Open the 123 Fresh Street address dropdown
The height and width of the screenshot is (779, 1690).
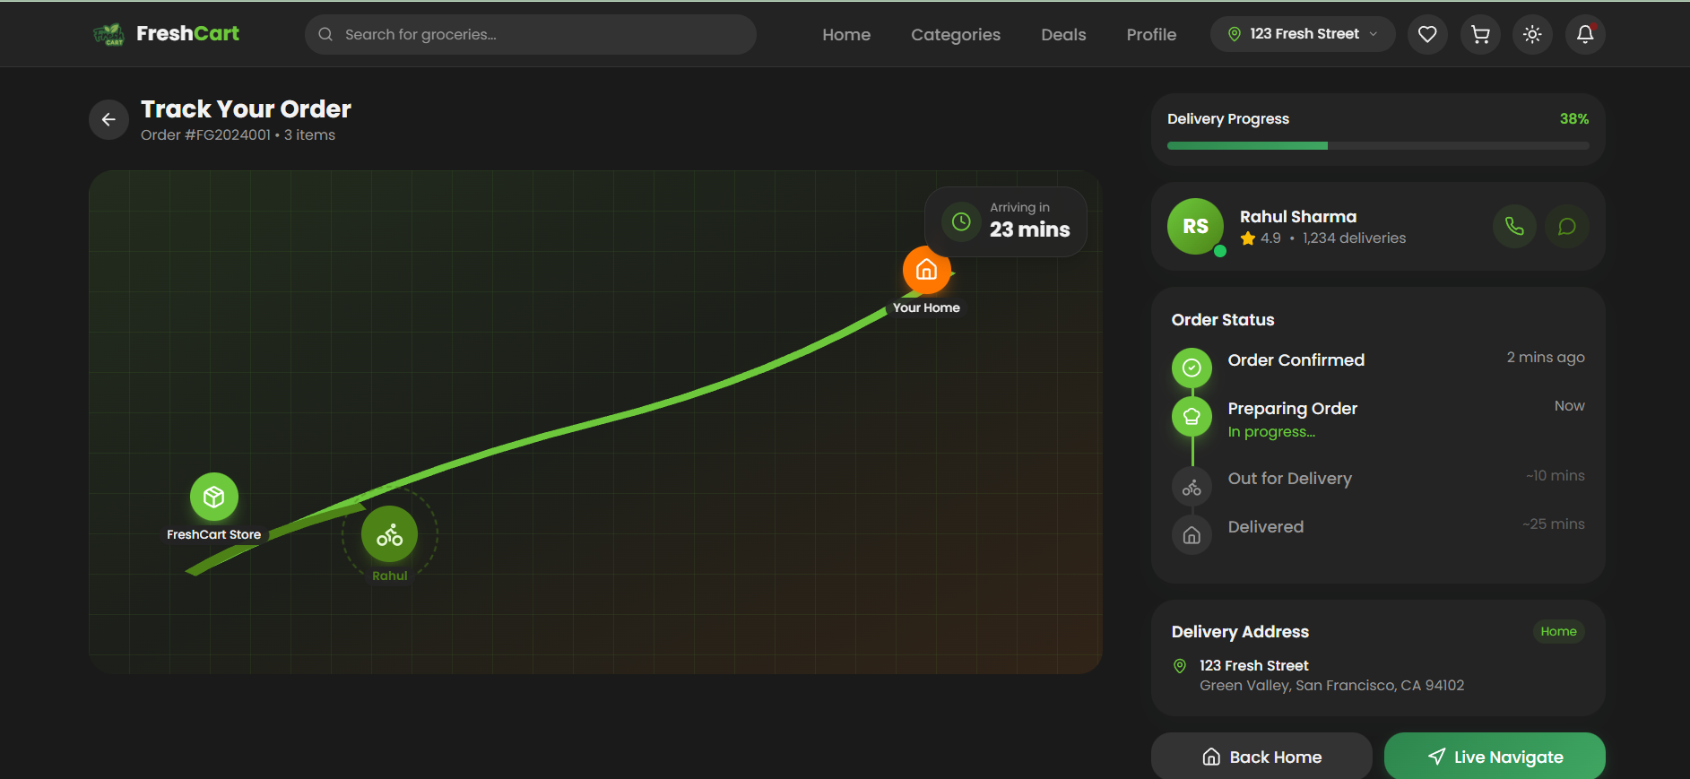click(x=1303, y=34)
